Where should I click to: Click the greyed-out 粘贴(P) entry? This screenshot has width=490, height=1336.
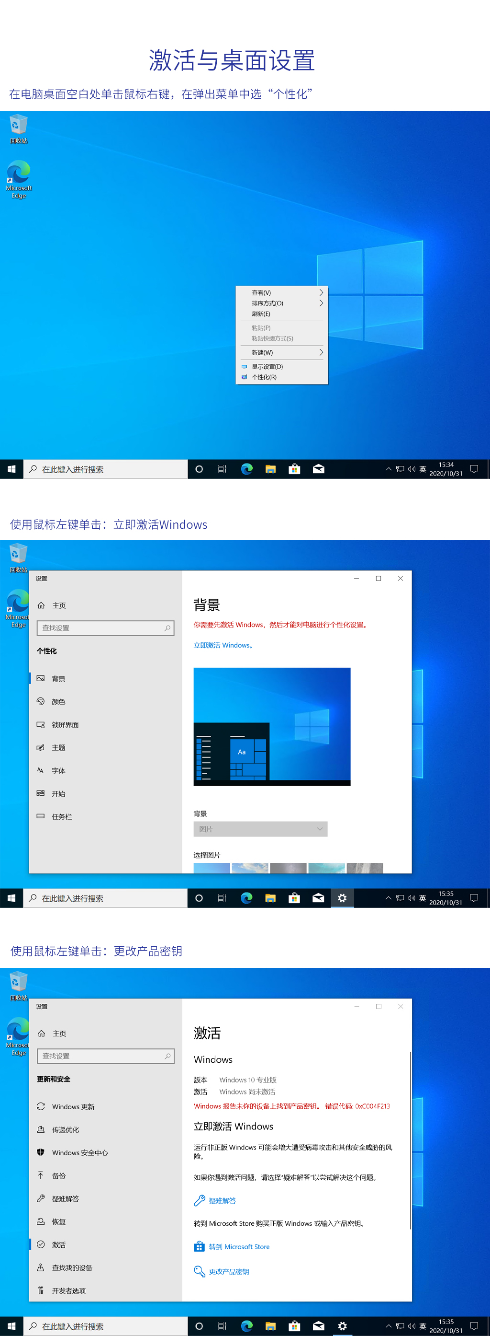coord(282,328)
